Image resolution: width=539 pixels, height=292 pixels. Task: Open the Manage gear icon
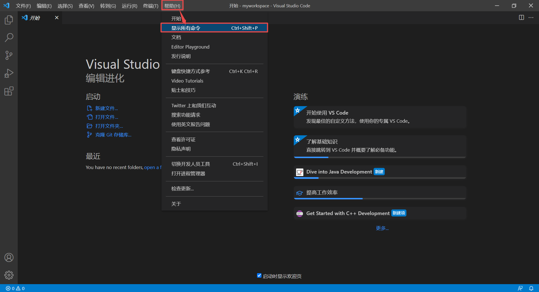(9, 275)
